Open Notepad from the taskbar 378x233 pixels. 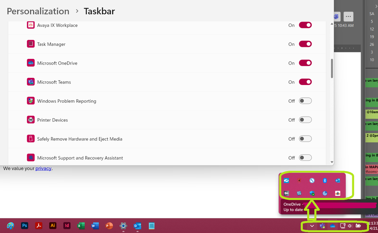152,226
